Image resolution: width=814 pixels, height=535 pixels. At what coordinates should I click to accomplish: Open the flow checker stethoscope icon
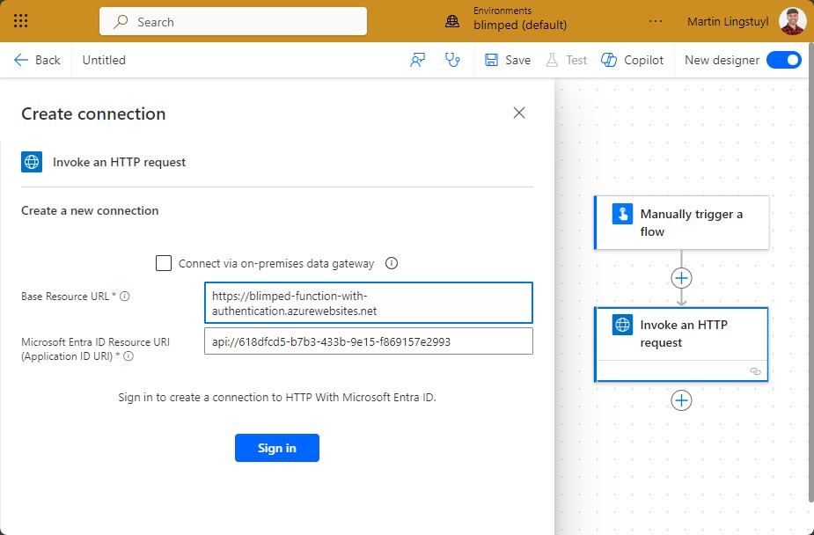point(452,60)
